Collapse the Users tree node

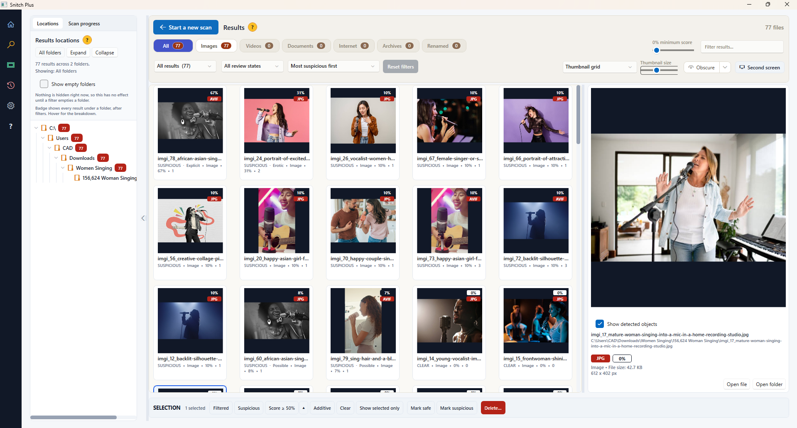point(43,138)
